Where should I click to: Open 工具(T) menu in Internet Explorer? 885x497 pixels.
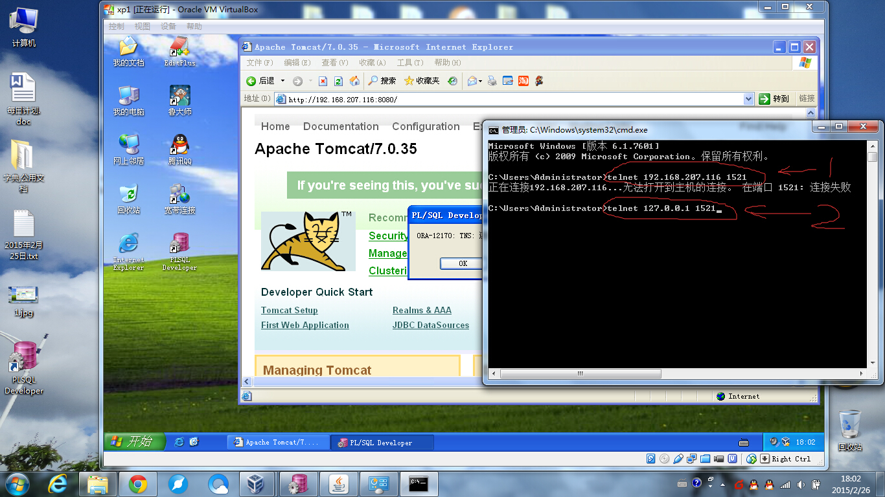click(x=410, y=63)
